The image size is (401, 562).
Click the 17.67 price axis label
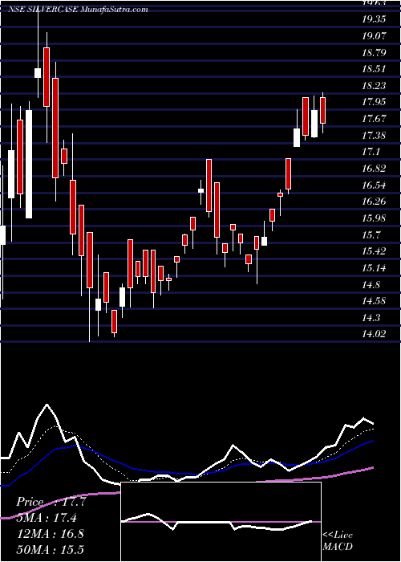pos(374,118)
